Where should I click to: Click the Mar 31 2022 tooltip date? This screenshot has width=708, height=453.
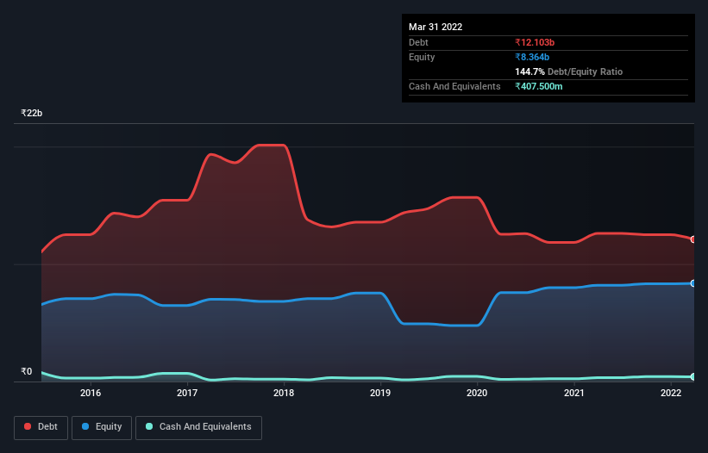[435, 27]
